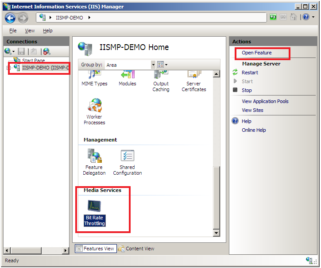This screenshot has width=321, height=268.
Task: Click the Up folder icon in Connections
Action: click(34, 51)
